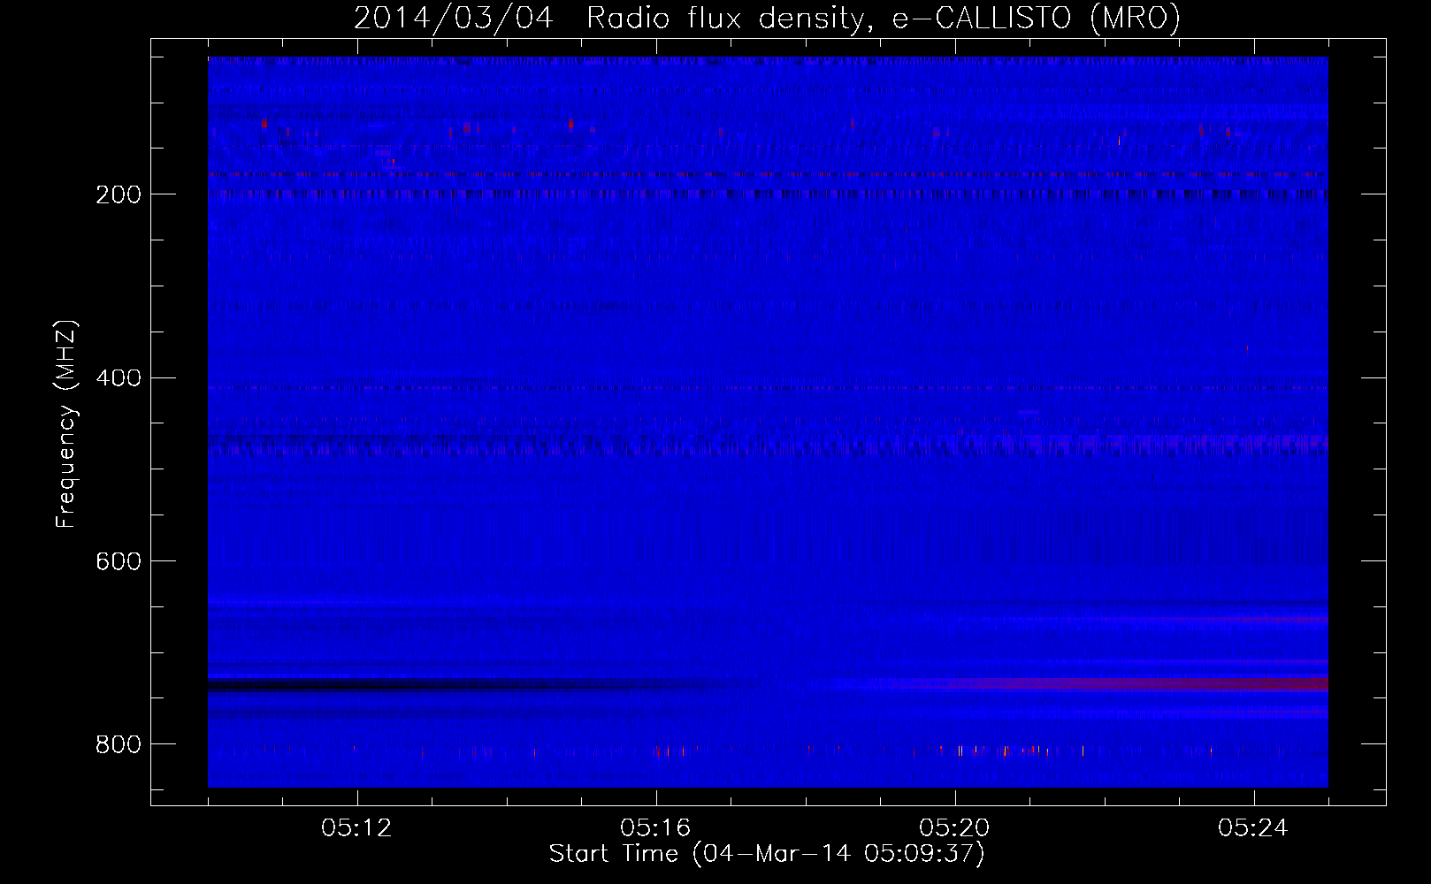Click the plot title "2014/03/04 Radio flux density, e-CALLISTO (MRO)"
This screenshot has height=884, width=1431.
[767, 18]
